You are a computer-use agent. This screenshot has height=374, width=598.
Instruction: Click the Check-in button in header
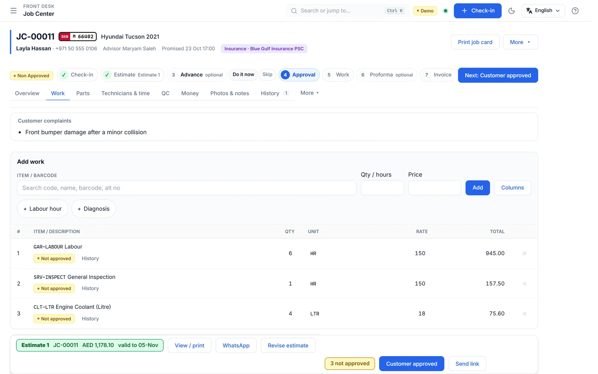coord(478,11)
